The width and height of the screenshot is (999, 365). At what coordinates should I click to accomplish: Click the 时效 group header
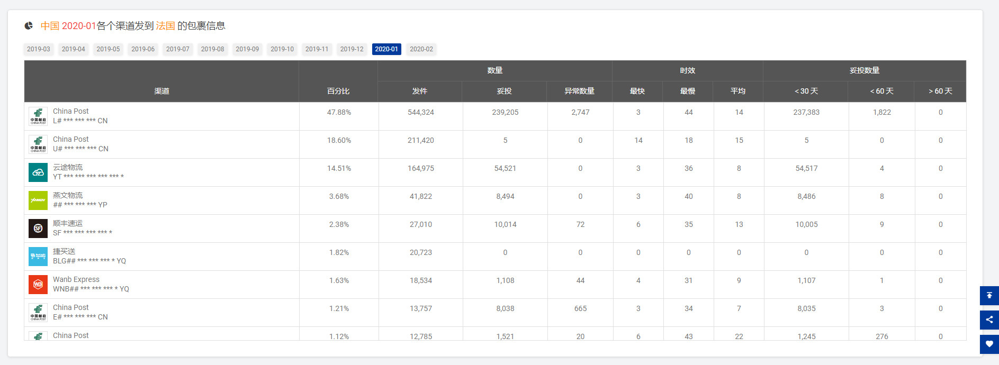point(688,70)
